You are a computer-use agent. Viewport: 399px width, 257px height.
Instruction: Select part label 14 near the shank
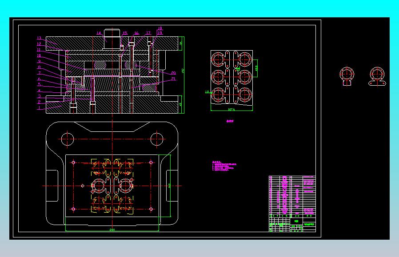(x=99, y=33)
